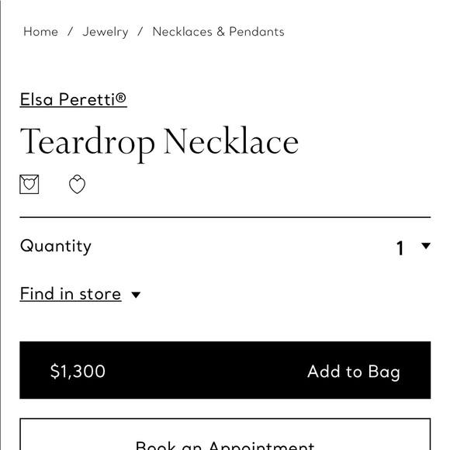
Task: Click the Quantity label
Action: coord(56,246)
